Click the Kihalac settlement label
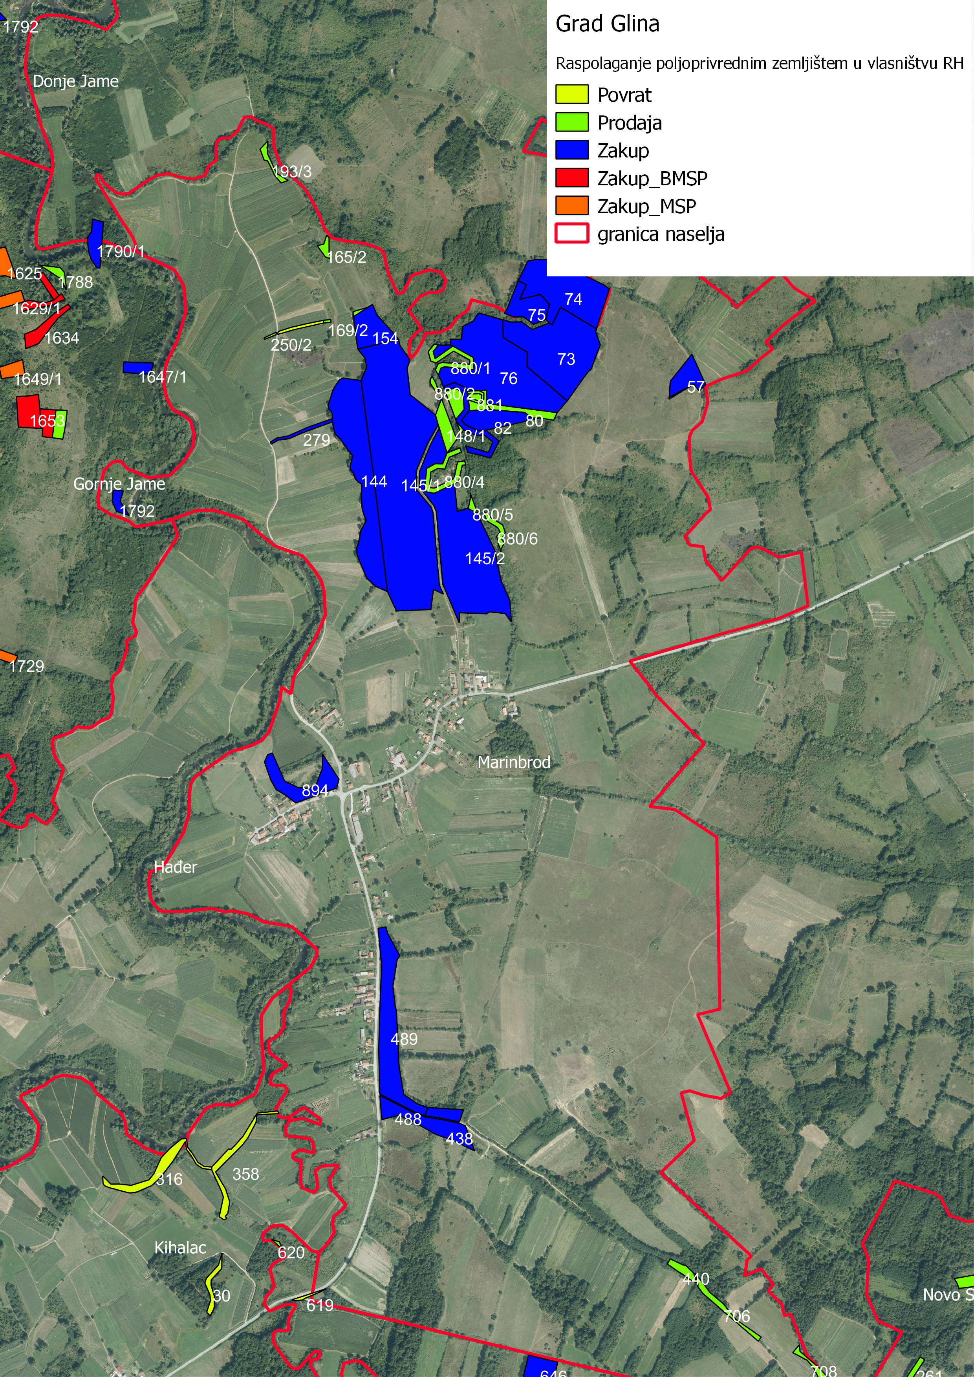Viewport: 974px width, 1377px height. (x=180, y=1248)
